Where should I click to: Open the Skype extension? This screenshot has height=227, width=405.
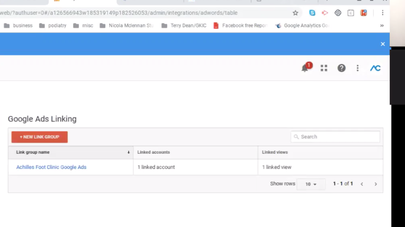tap(312, 13)
